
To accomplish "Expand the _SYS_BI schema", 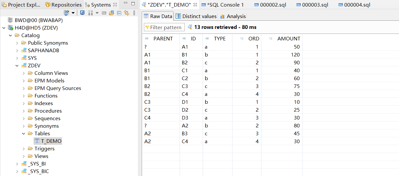I will pos(17,164).
